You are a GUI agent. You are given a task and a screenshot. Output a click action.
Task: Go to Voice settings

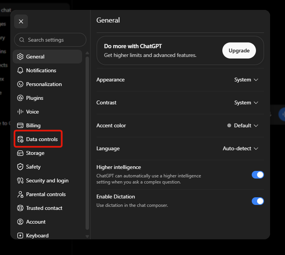tap(47, 112)
